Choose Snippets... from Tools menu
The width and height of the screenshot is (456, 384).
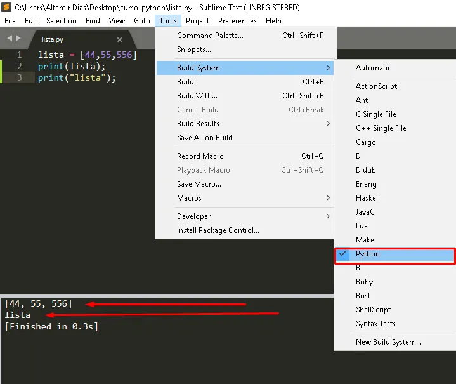pyautogui.click(x=246, y=50)
